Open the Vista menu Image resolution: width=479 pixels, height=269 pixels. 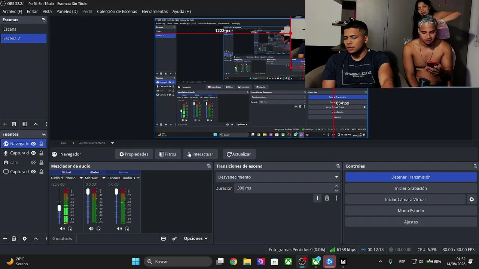tap(47, 12)
